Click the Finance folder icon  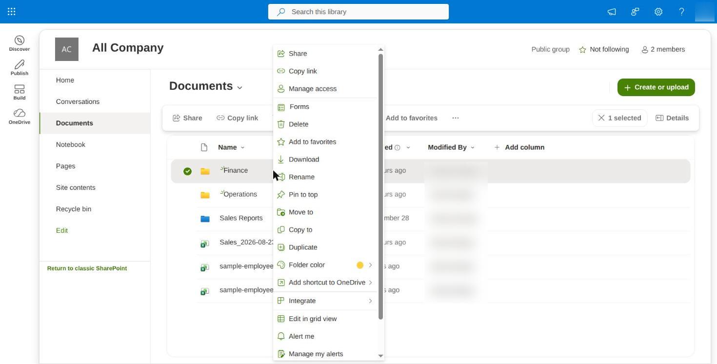coord(205,171)
